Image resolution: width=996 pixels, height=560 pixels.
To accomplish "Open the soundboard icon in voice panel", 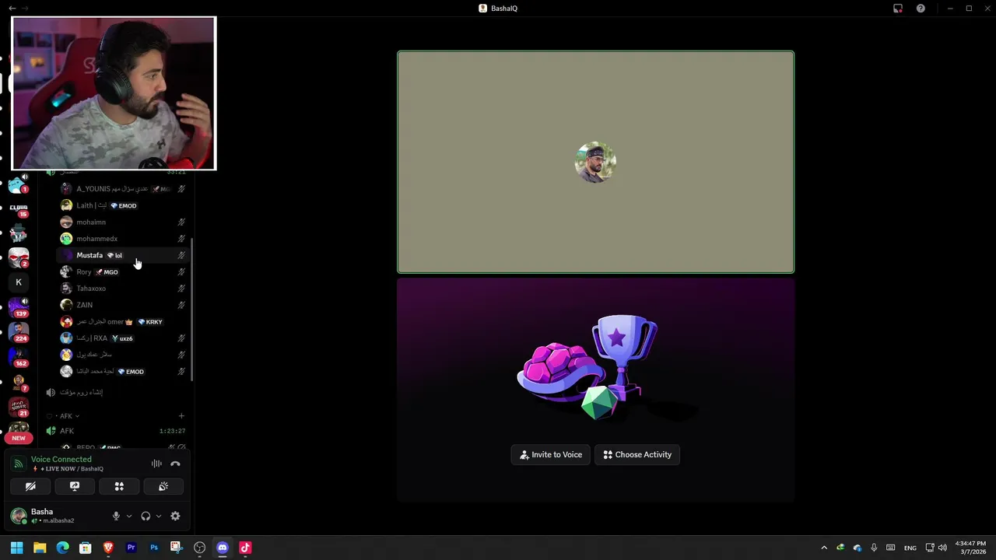I will (x=163, y=486).
